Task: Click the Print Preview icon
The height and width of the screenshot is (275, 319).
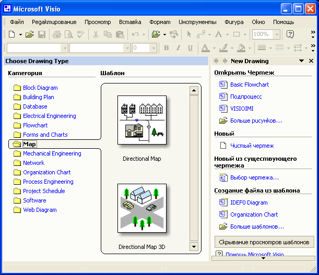Action: click(69, 34)
